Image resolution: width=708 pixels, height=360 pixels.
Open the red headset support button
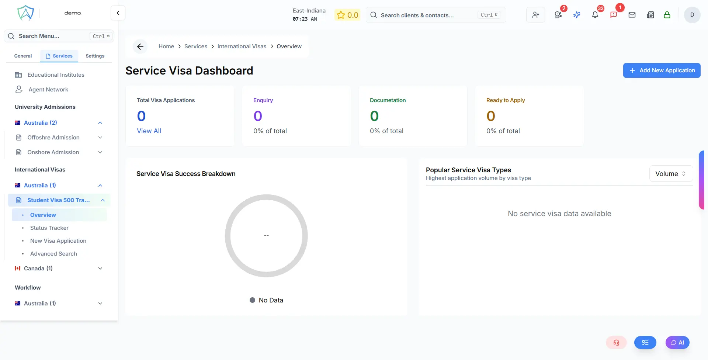coord(616,342)
